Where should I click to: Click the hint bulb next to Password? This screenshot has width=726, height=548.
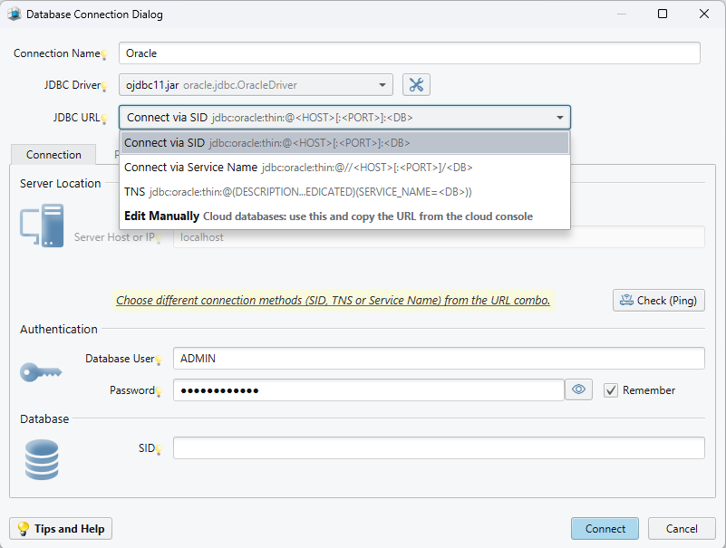click(x=159, y=391)
